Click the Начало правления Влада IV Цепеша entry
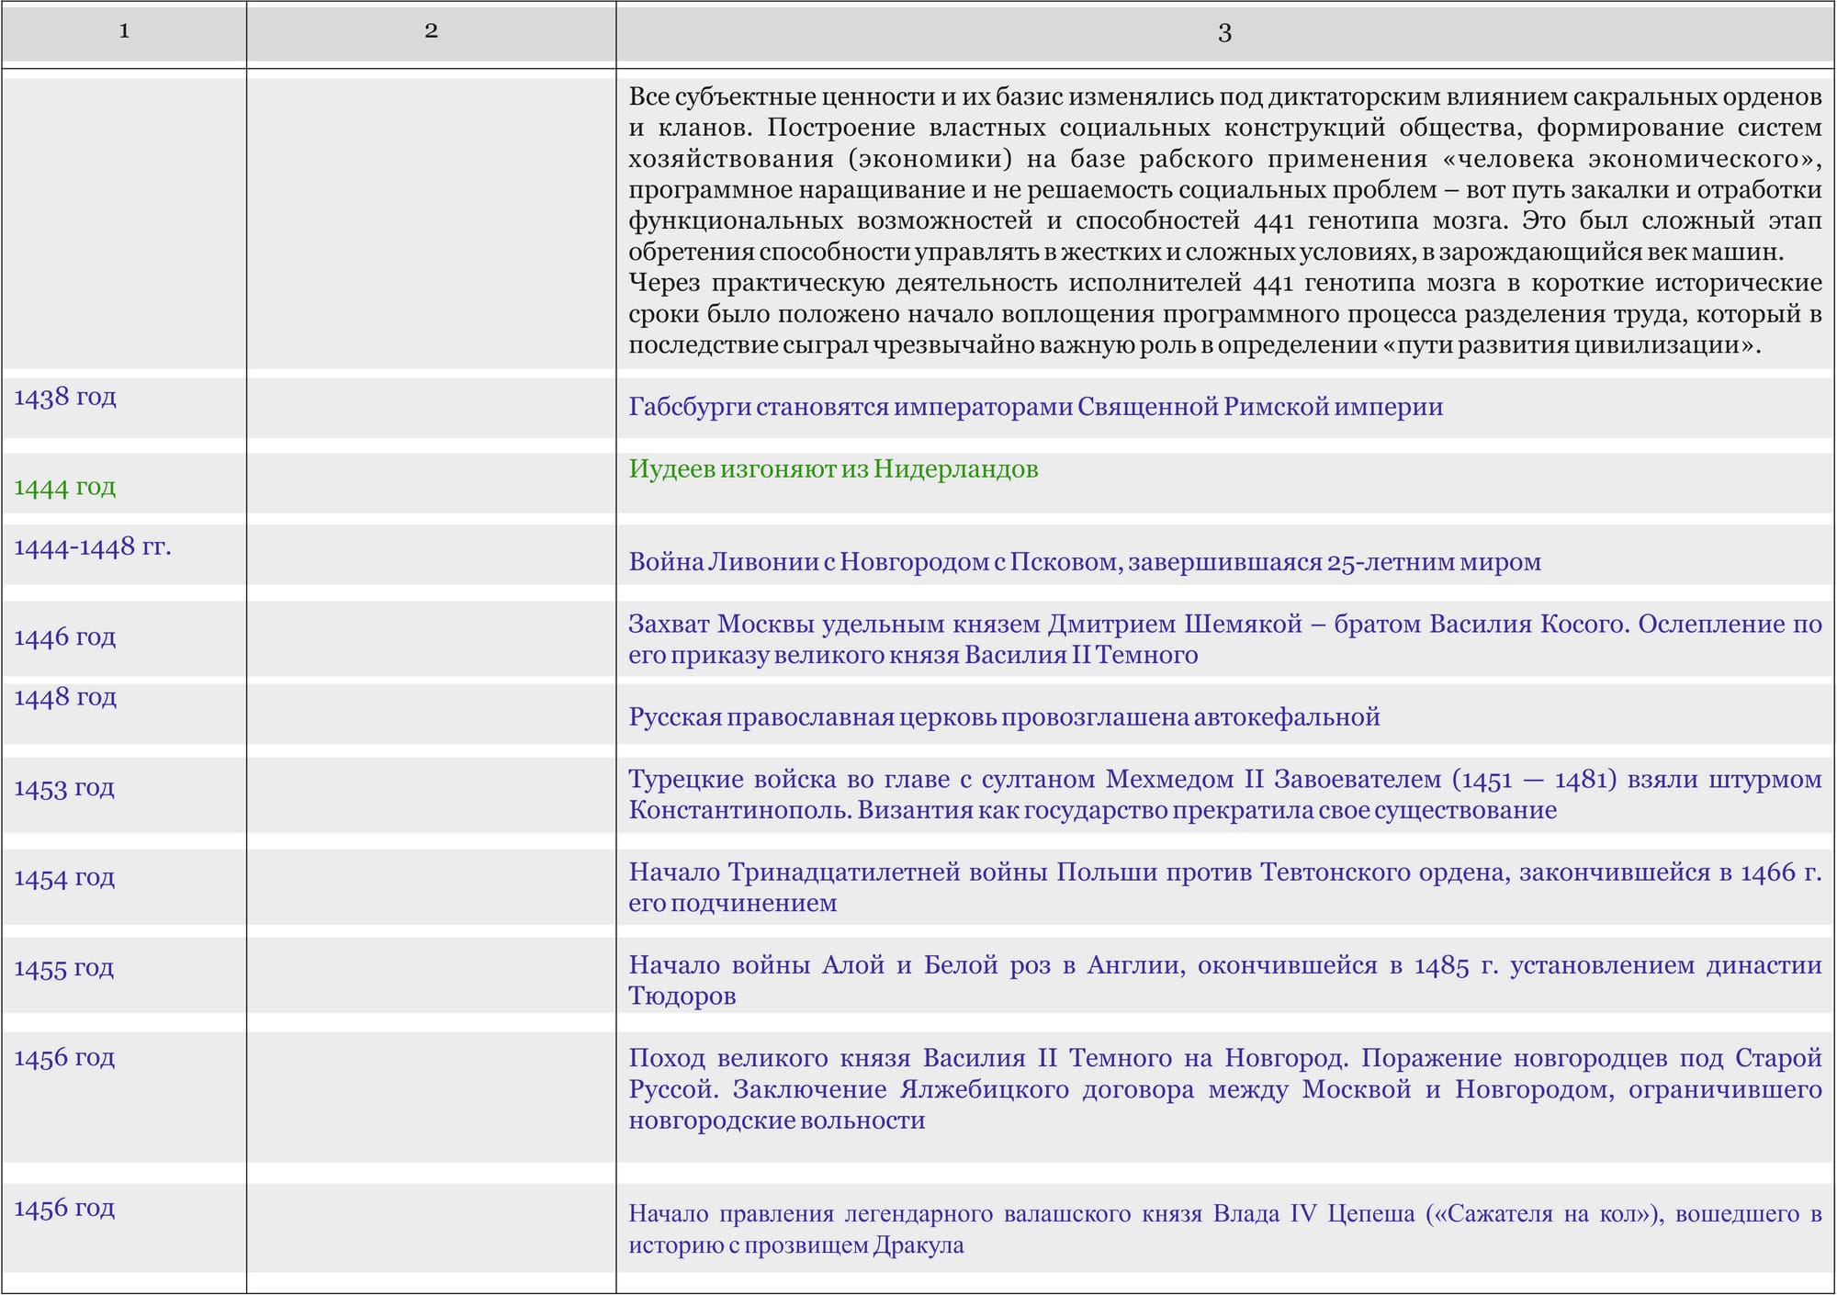 pyautogui.click(x=1225, y=1229)
